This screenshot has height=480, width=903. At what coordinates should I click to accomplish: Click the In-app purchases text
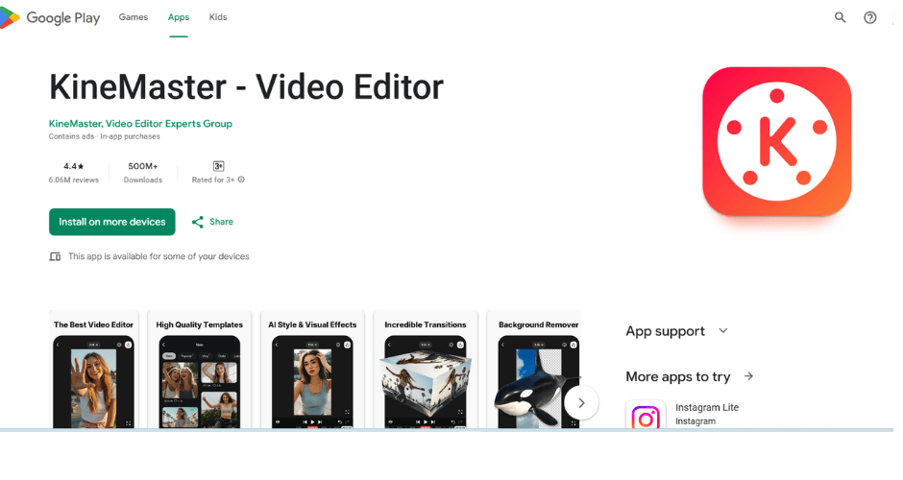130,137
